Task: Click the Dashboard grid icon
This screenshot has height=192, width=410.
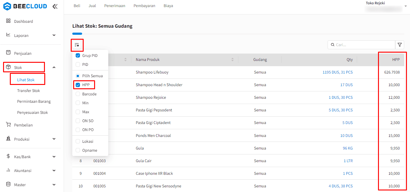Action: (x=8, y=21)
